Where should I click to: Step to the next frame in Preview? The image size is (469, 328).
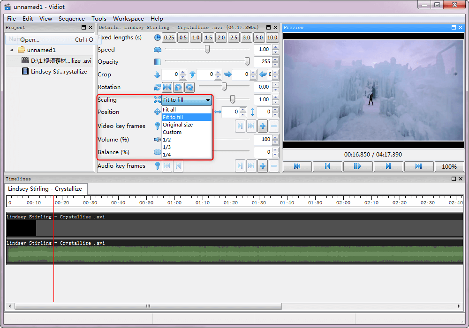388,166
